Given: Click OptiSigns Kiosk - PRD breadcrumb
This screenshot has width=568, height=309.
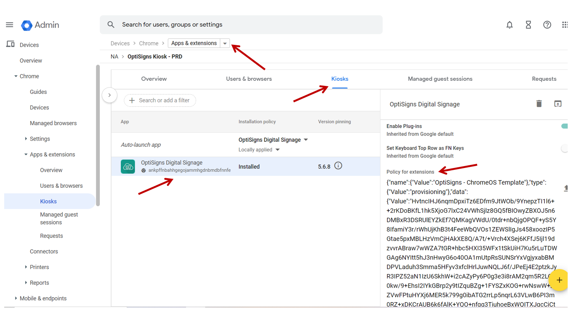Looking at the screenshot, I should [x=155, y=57].
